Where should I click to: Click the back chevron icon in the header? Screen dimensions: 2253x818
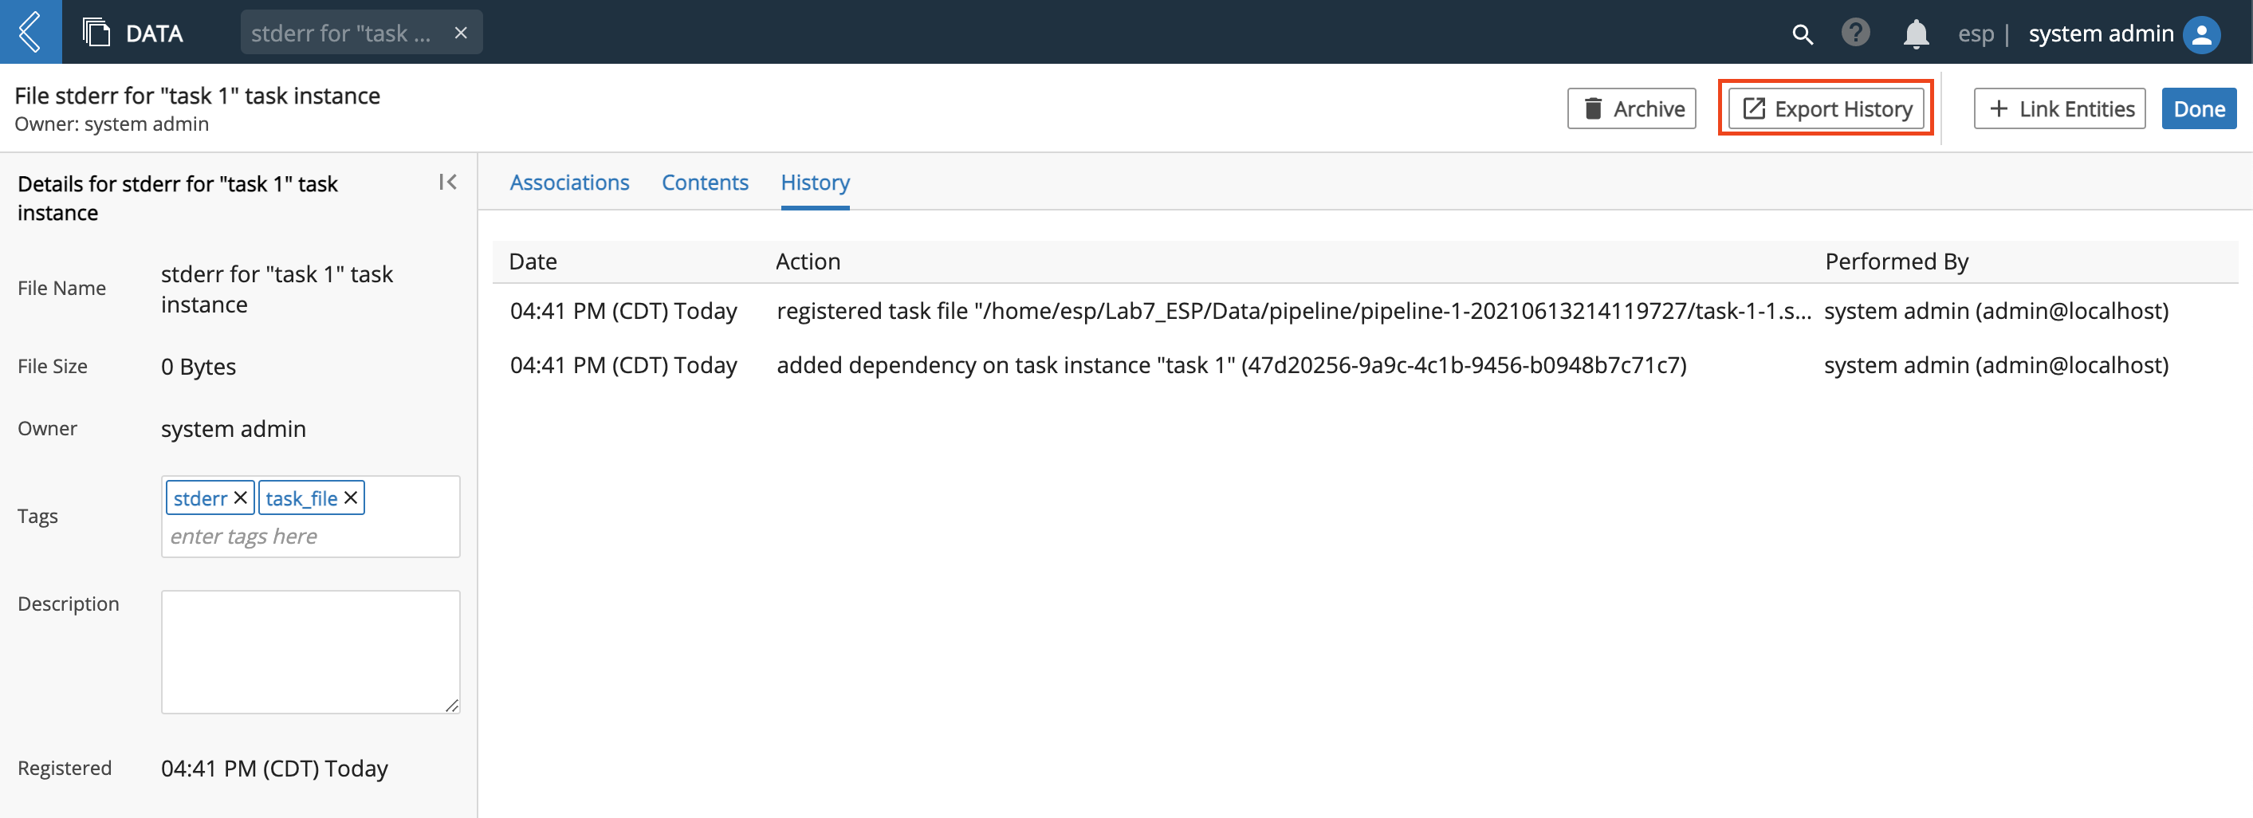[29, 33]
